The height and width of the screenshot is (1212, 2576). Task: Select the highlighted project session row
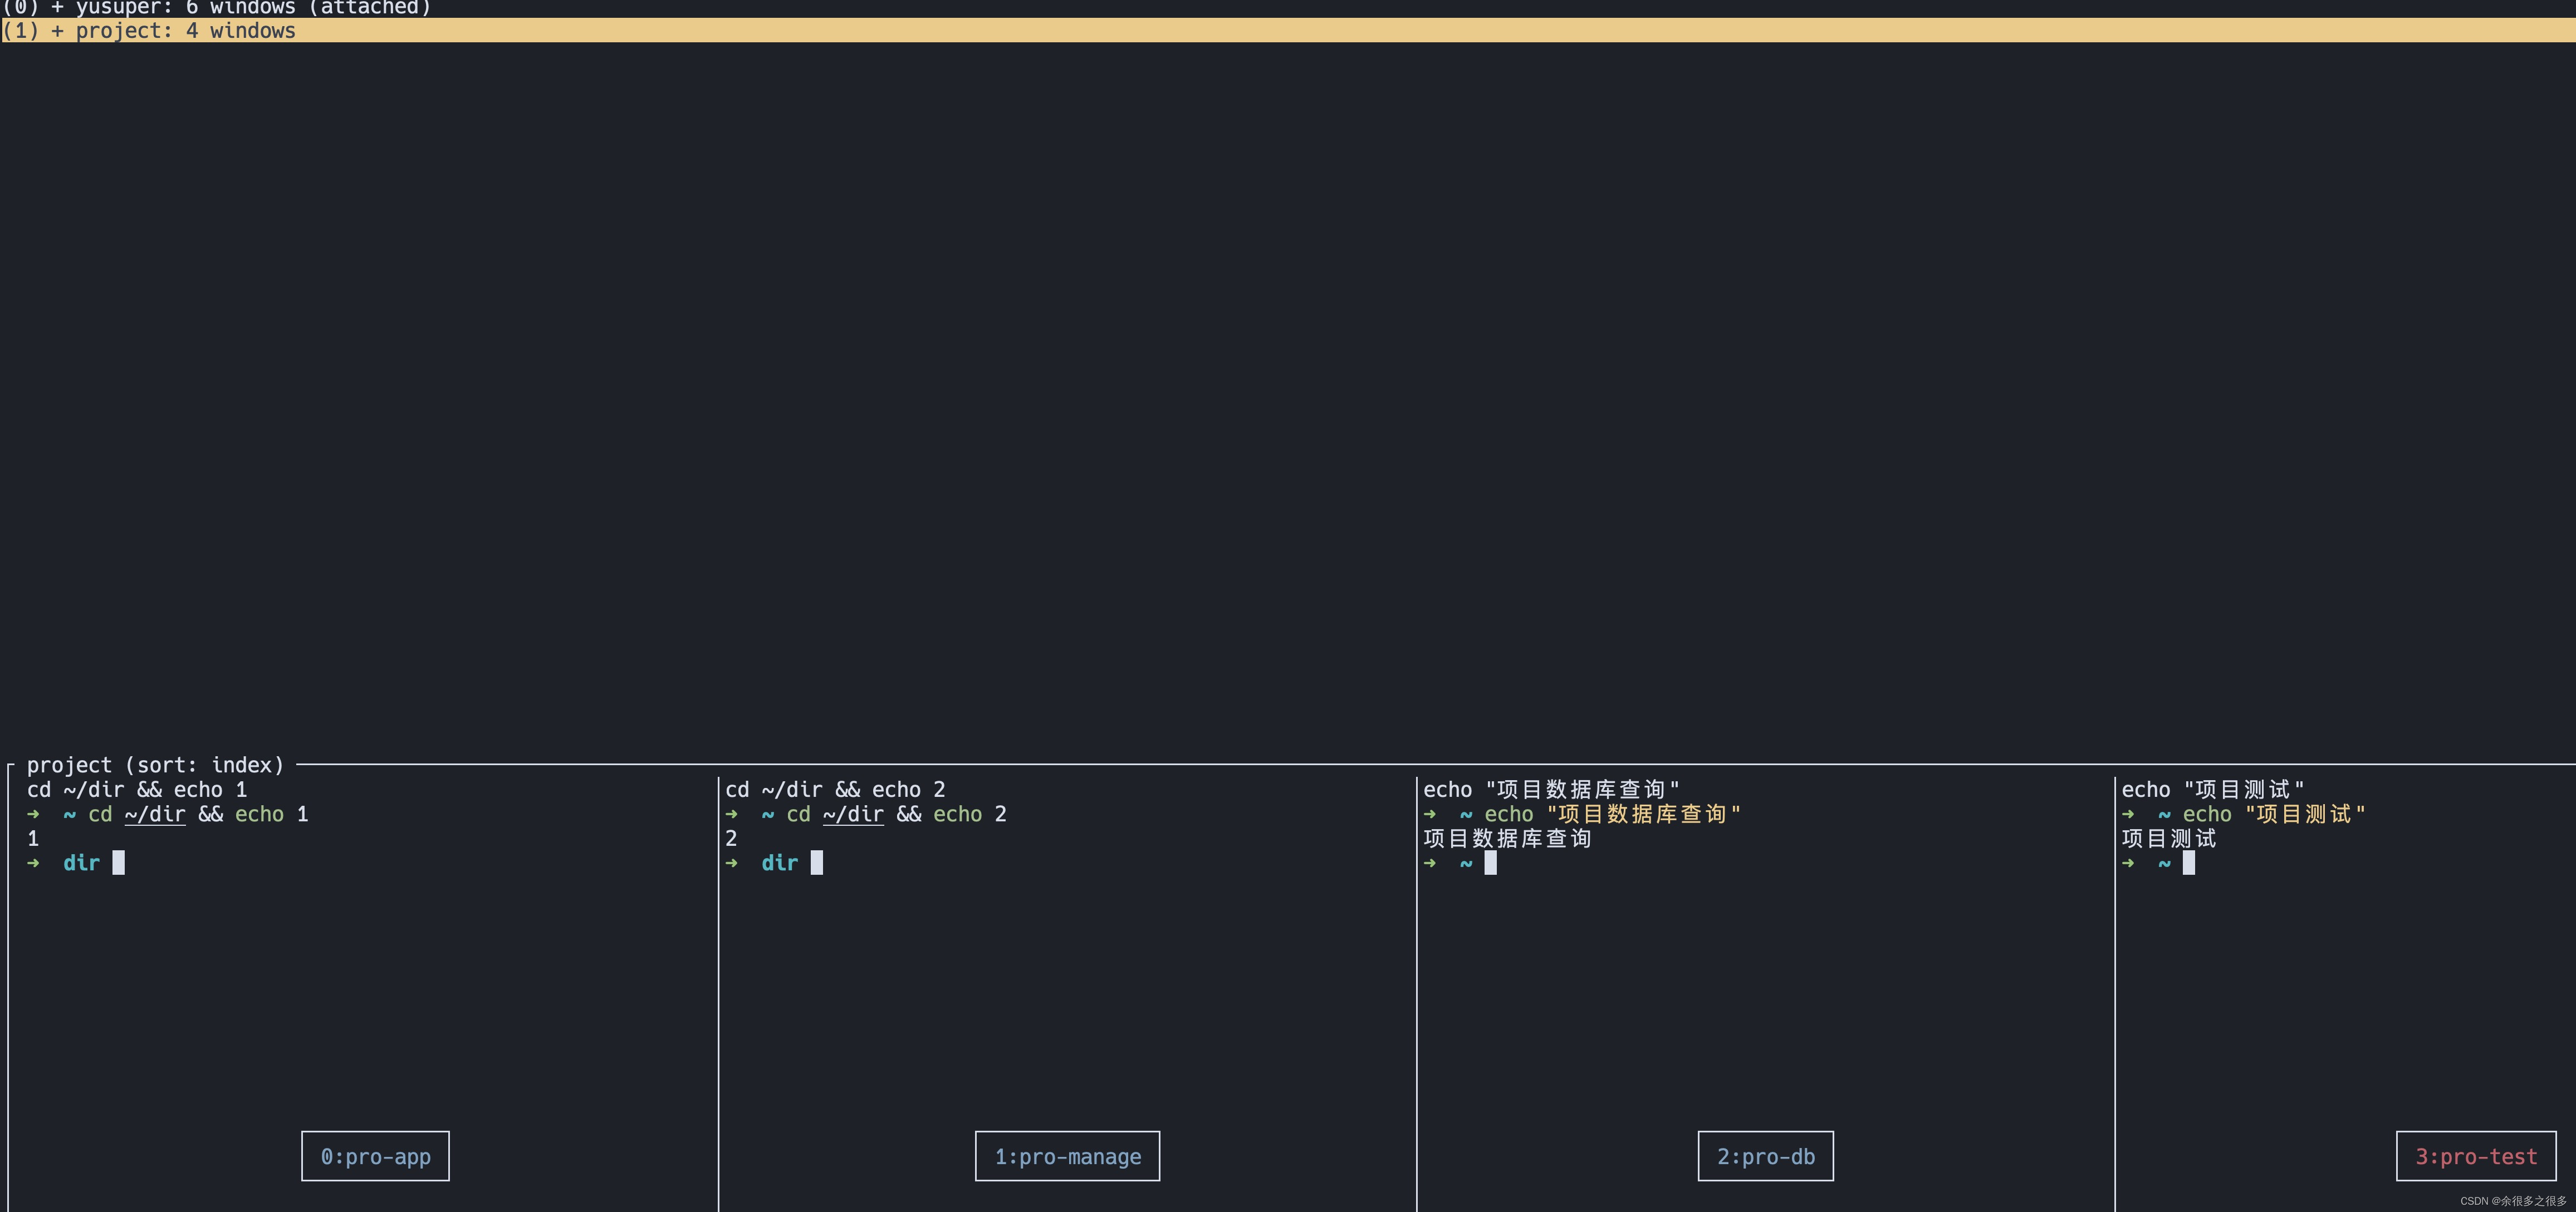[1288, 30]
